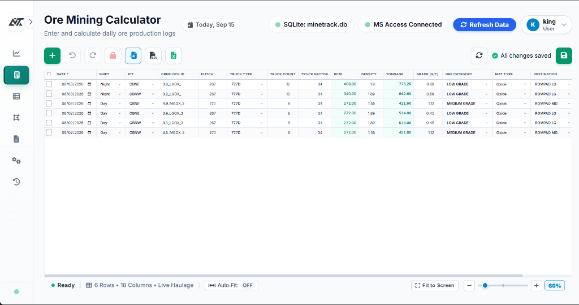Open the Truck Type dropdown in row 4.9_MGOX_5
The image size is (579, 305).
coord(247,104)
